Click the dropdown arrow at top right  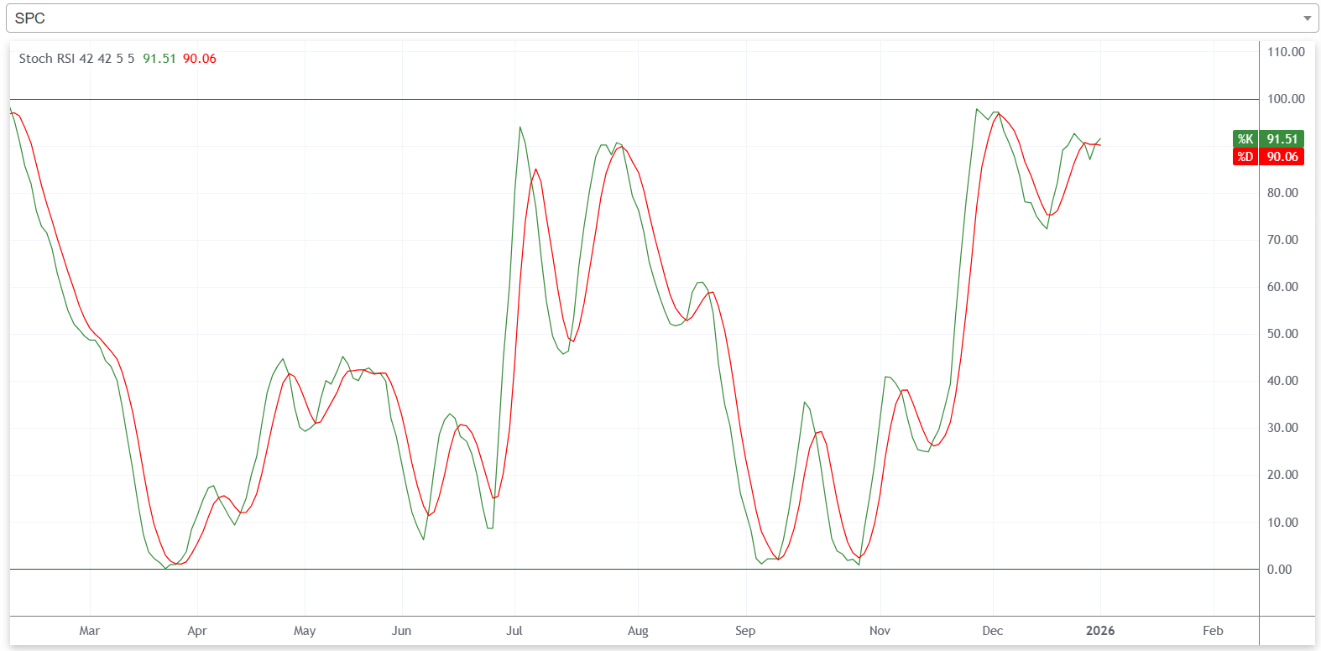(1306, 18)
